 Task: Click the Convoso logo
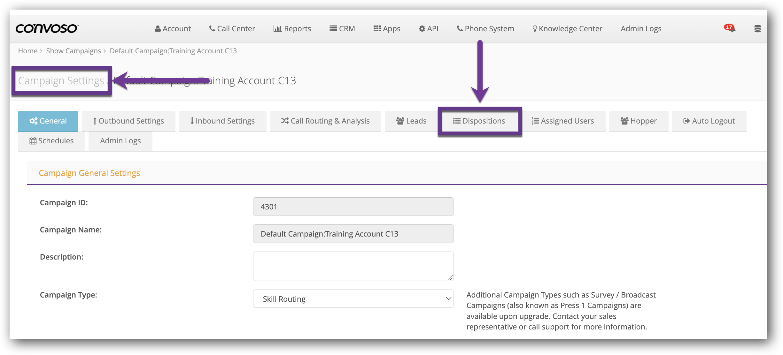coord(47,29)
